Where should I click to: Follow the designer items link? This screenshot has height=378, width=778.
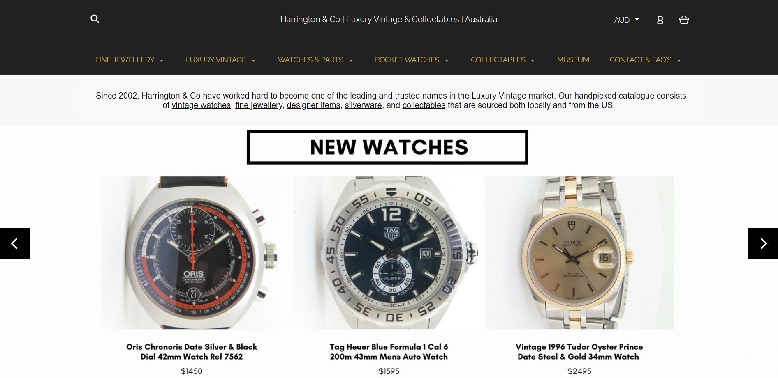tap(313, 105)
